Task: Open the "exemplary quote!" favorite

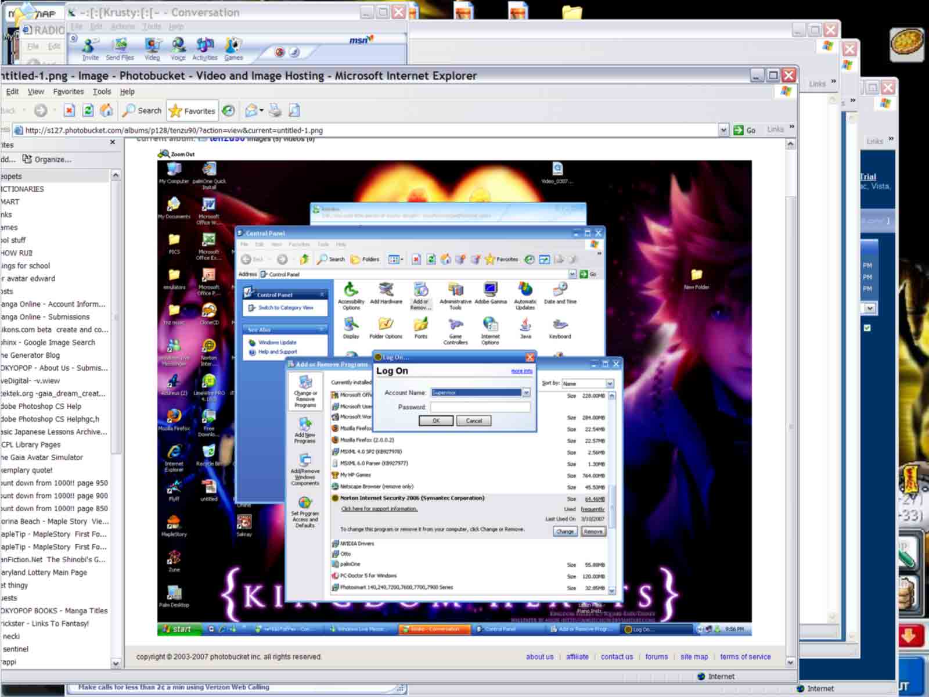Action: point(26,470)
